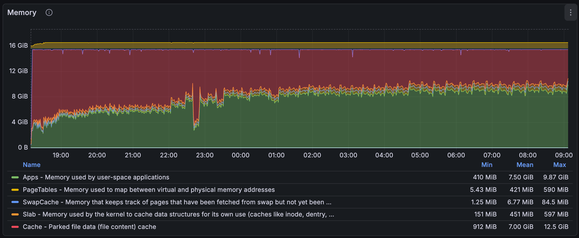Select the Apps legend row description

tap(96, 177)
